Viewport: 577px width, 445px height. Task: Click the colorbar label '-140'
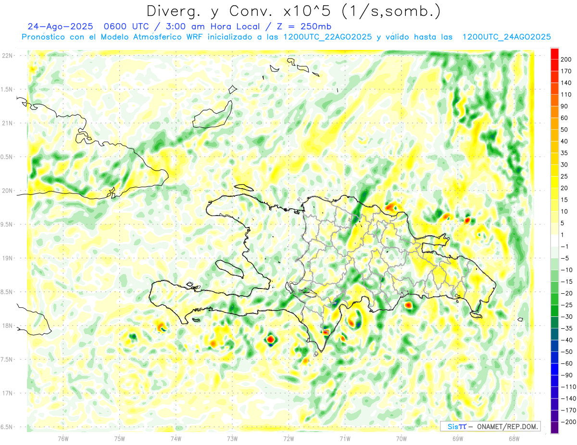[x=567, y=398]
